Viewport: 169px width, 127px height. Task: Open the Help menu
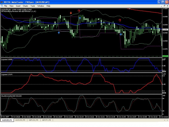[48, 6]
